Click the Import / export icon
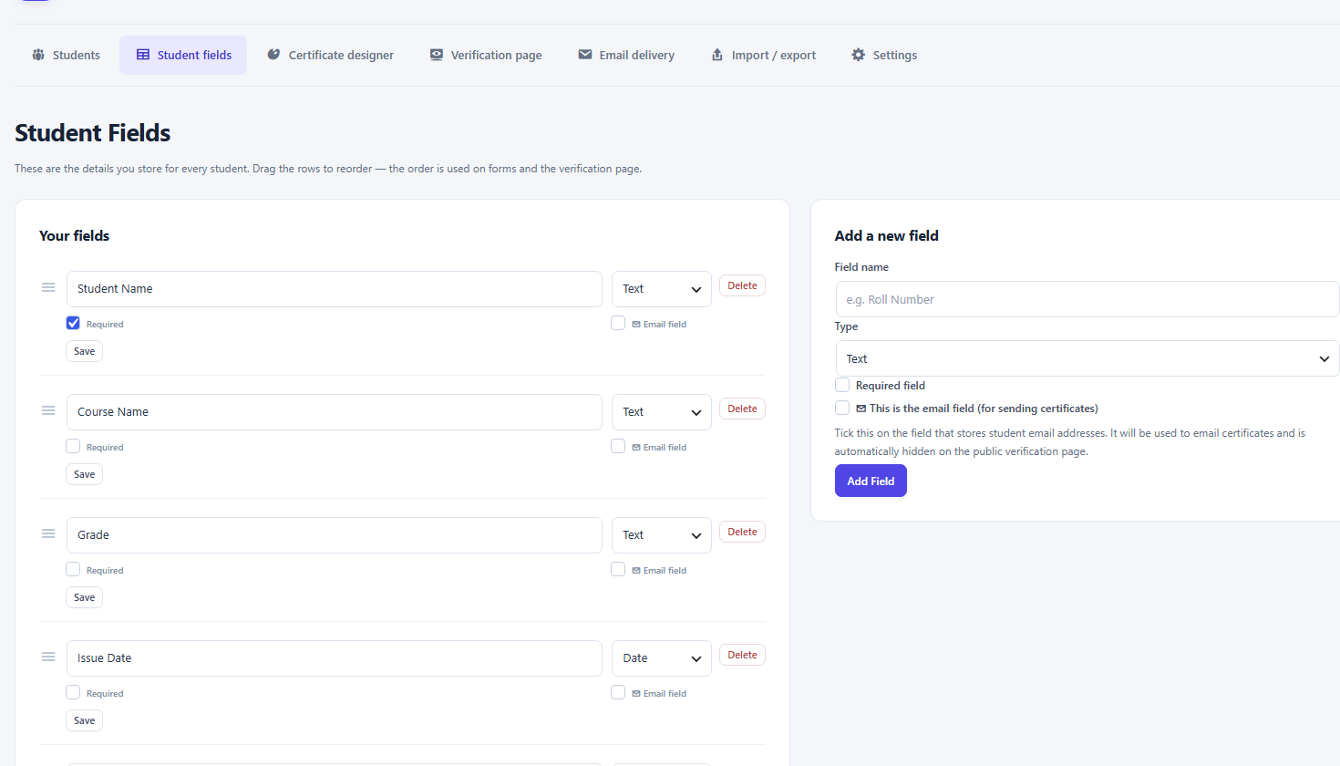This screenshot has height=766, width=1340. point(717,55)
